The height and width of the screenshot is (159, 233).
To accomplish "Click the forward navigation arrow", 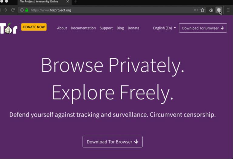I will [5, 10].
